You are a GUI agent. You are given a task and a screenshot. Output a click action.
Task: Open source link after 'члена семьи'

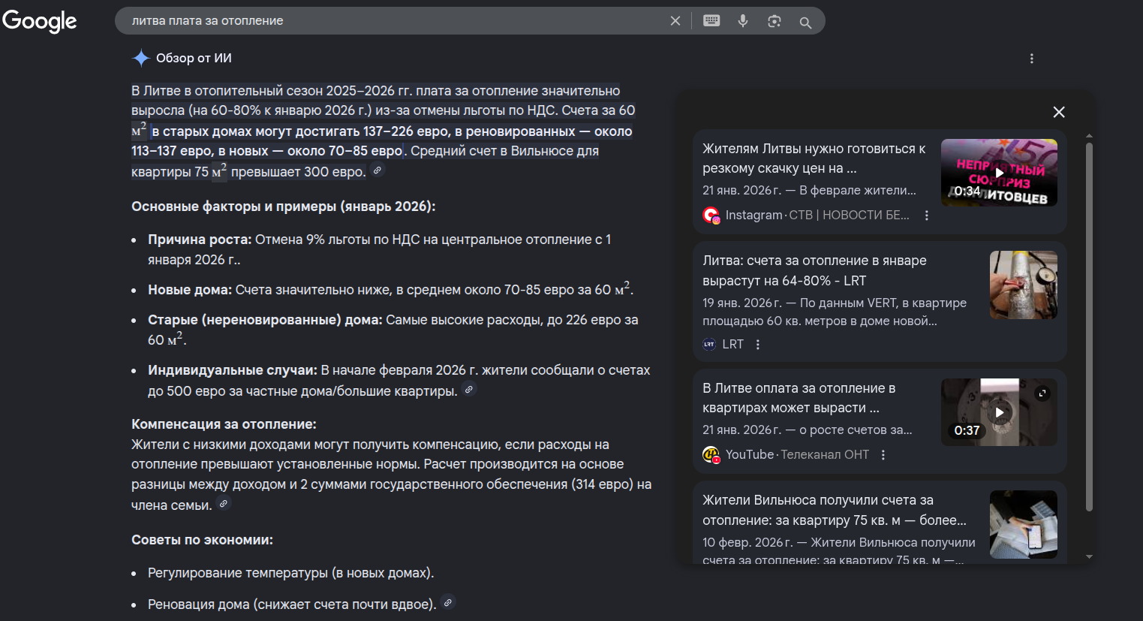tap(223, 504)
